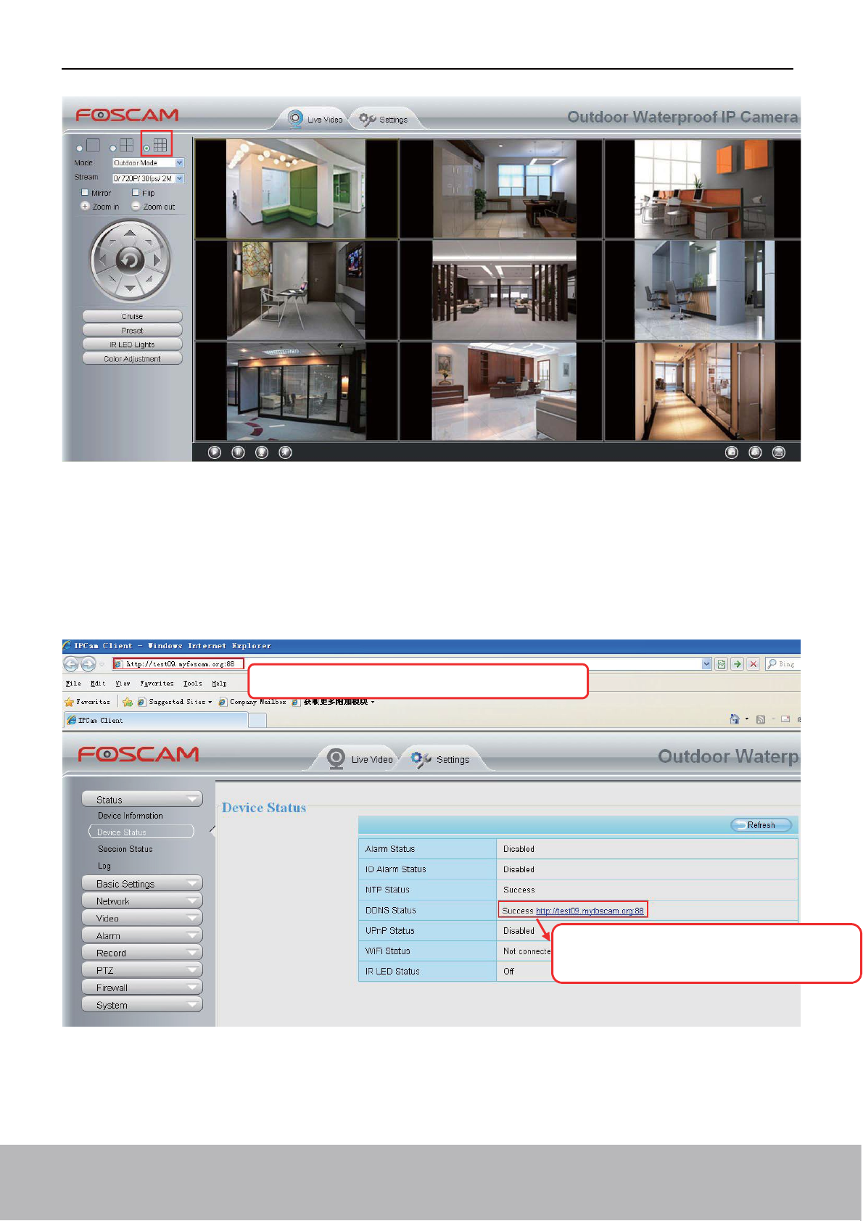Select the four-view layout radio button
Screen dimensions: 863x1221
pyautogui.click(x=113, y=148)
